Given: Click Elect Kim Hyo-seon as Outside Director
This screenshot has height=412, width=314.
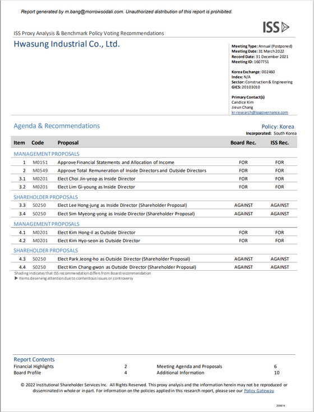Looking at the screenshot, I should pos(99,240).
